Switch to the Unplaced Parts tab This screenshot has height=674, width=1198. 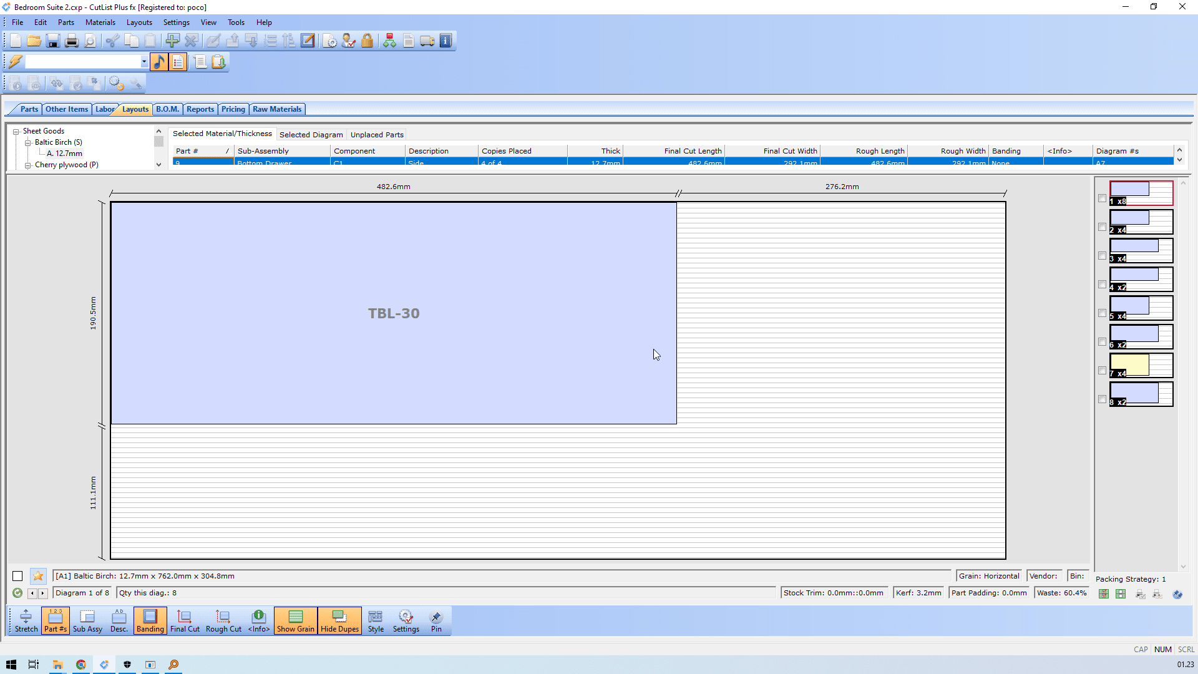point(377,135)
